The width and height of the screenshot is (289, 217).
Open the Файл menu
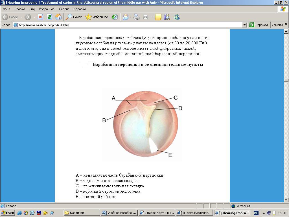pos(6,9)
